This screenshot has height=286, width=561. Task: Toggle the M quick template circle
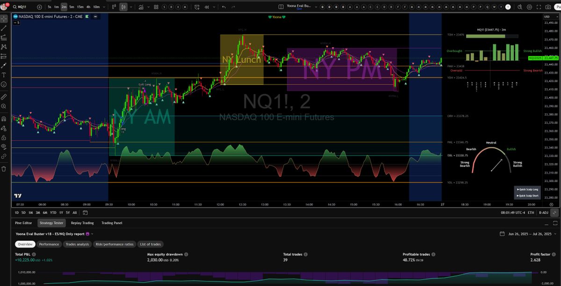pyautogui.click(x=184, y=7)
